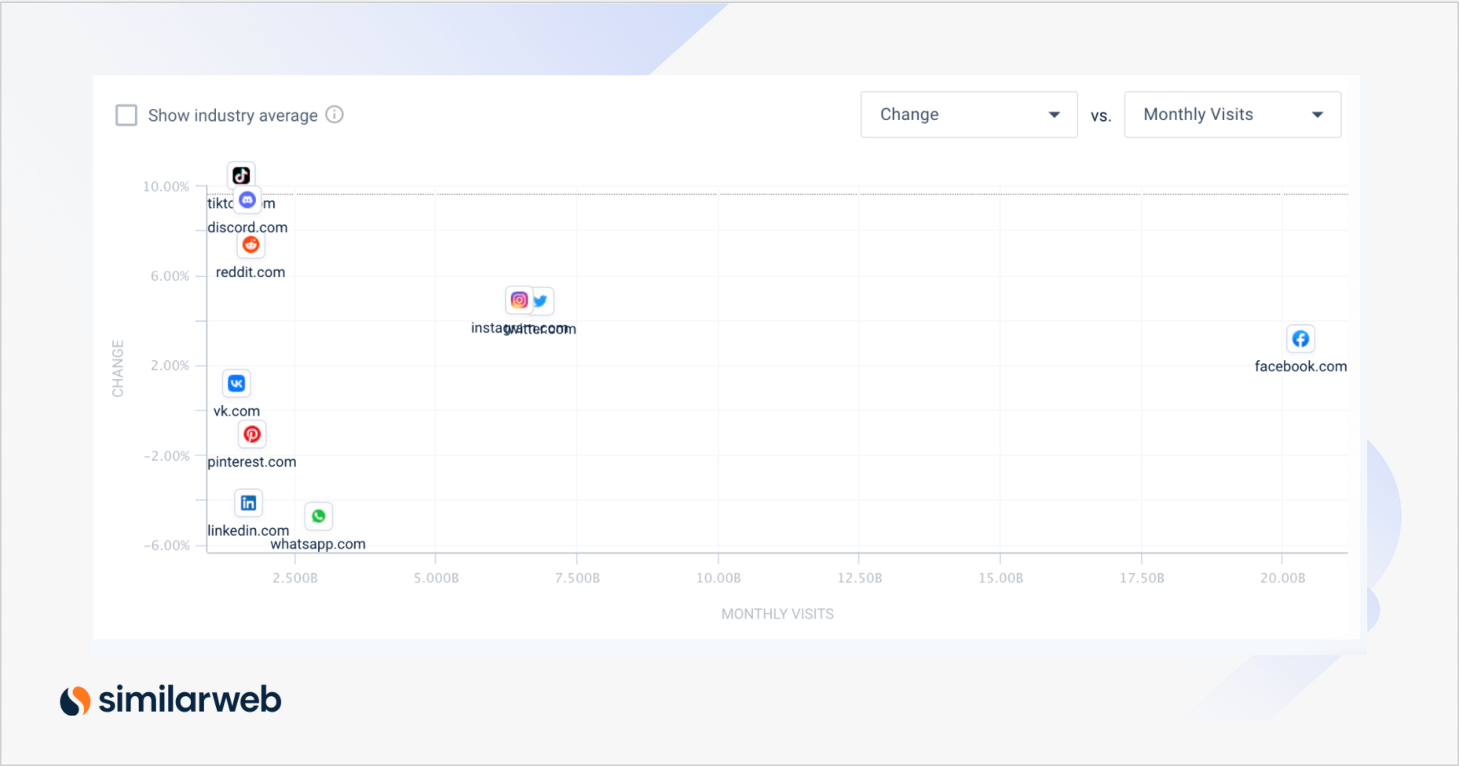This screenshot has height=766, width=1459.
Task: Click the 5.000B x-axis tick label
Action: pyautogui.click(x=437, y=578)
